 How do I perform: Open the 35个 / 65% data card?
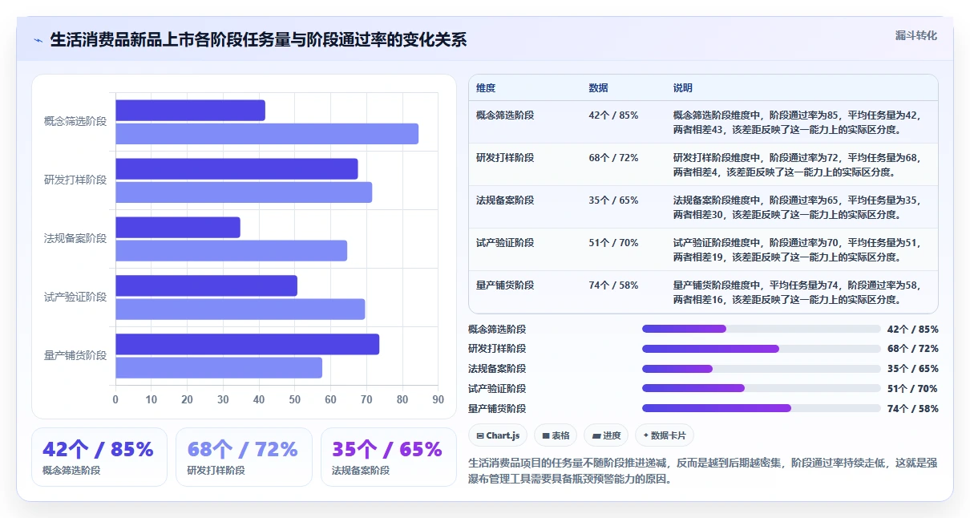[389, 457]
